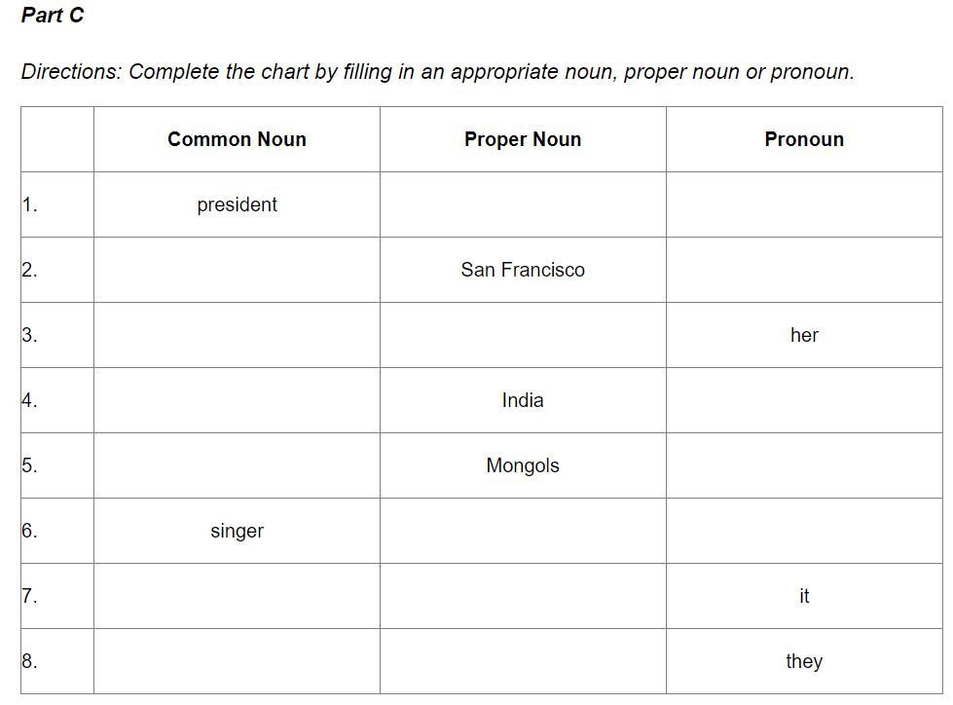Click the empty Proper Noun cell beside singer
Screen dimensions: 953x705
[523, 531]
